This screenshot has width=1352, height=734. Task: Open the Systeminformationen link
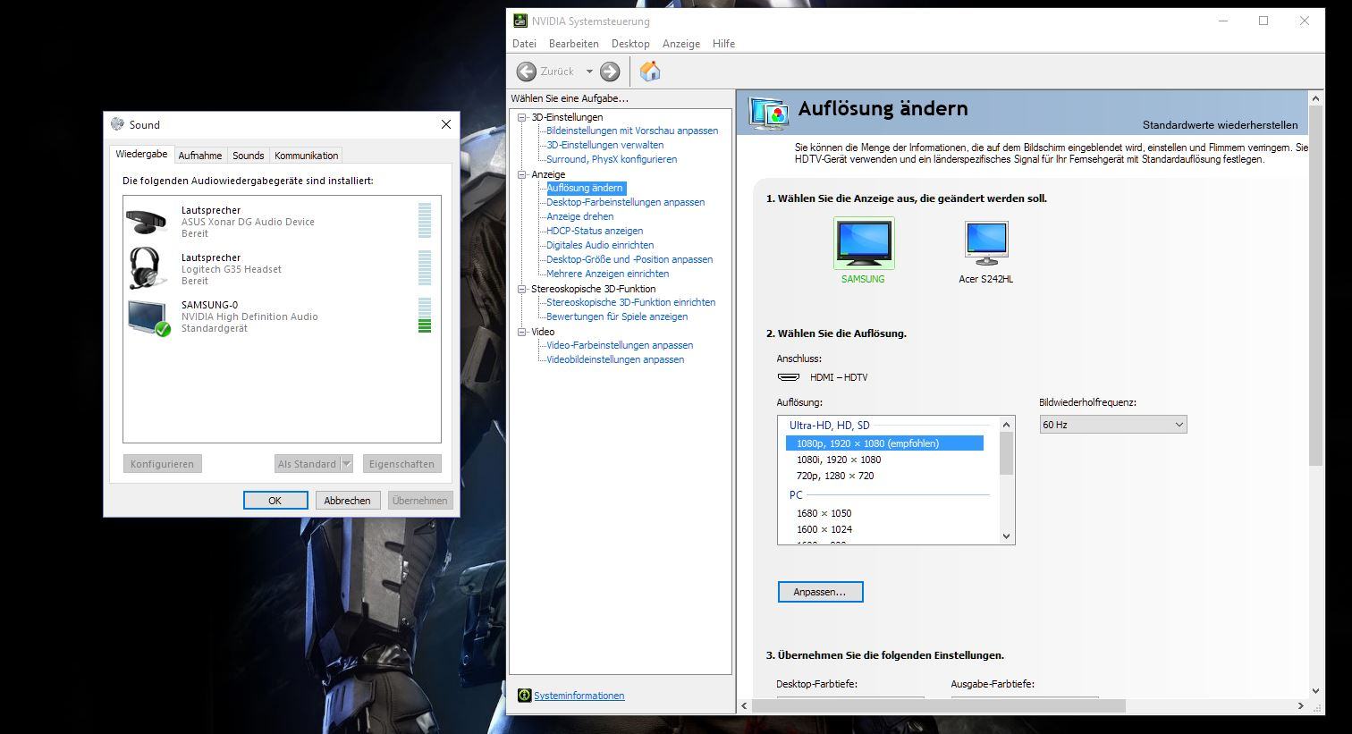click(x=579, y=696)
